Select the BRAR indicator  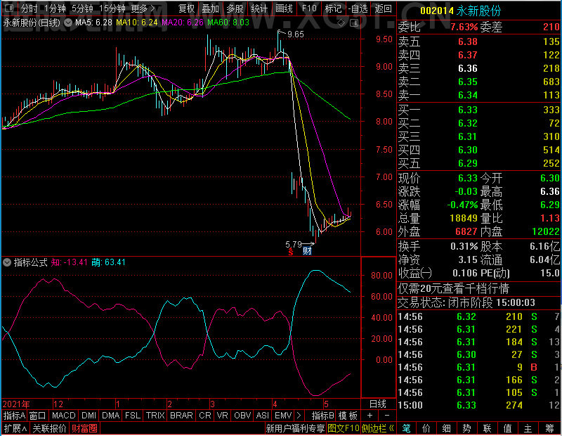pyautogui.click(x=181, y=416)
